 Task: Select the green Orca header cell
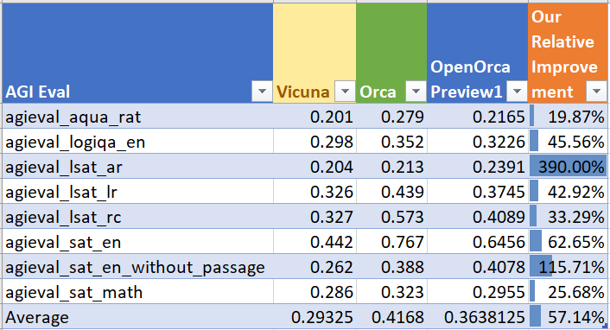391,53
